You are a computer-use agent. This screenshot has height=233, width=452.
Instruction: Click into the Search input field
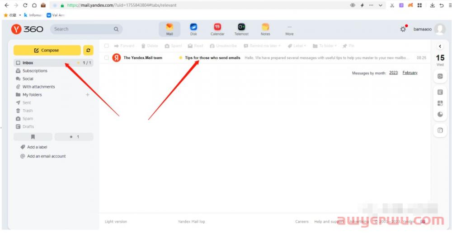click(81, 29)
